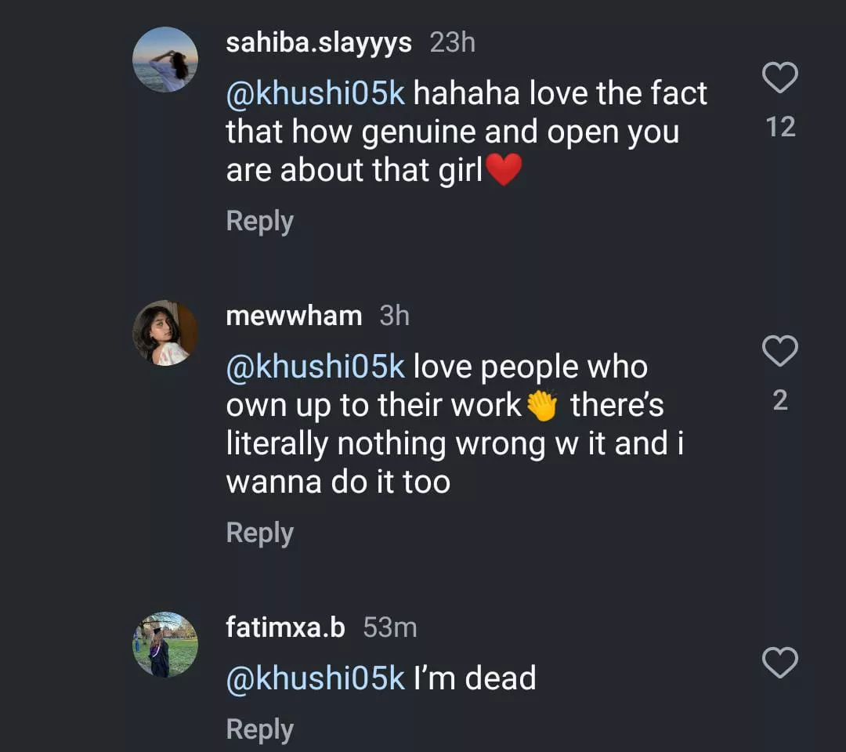Viewport: 846px width, 752px height.
Task: Open the mewwham username link
Action: pyautogui.click(x=294, y=316)
